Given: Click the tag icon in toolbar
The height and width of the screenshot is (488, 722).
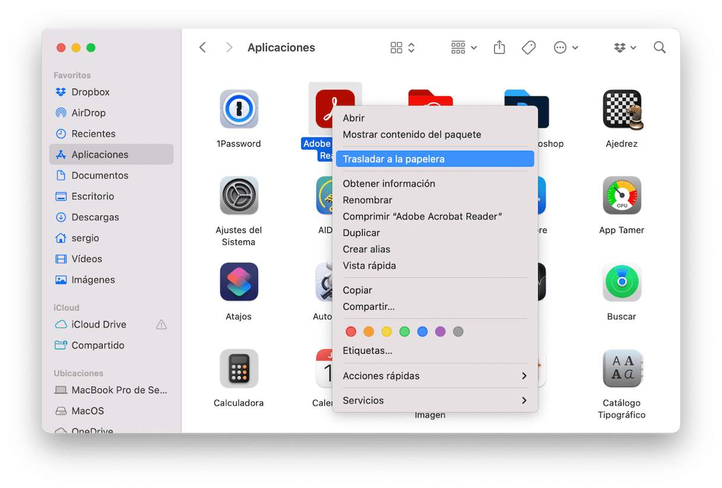Looking at the screenshot, I should click(528, 48).
